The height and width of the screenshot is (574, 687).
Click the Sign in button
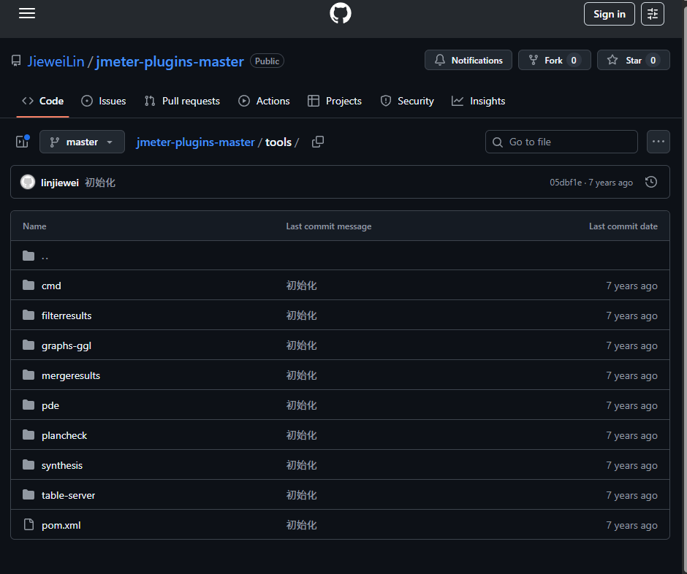point(609,14)
